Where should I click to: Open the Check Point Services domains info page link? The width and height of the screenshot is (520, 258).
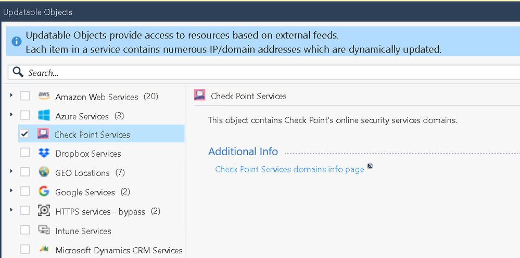click(x=289, y=169)
